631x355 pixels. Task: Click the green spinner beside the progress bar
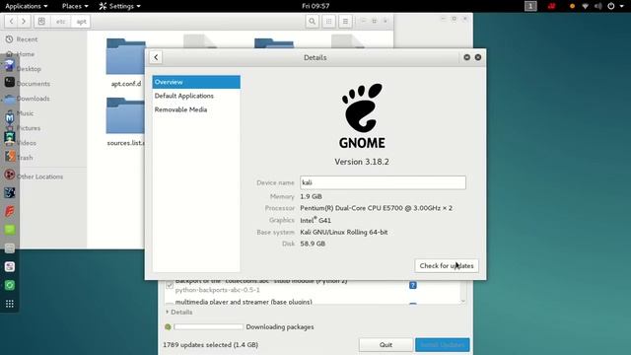[x=168, y=326]
